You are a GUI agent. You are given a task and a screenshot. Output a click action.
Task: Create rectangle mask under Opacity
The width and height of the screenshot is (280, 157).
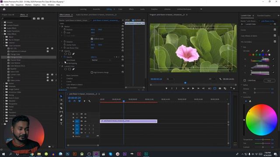click(70, 54)
